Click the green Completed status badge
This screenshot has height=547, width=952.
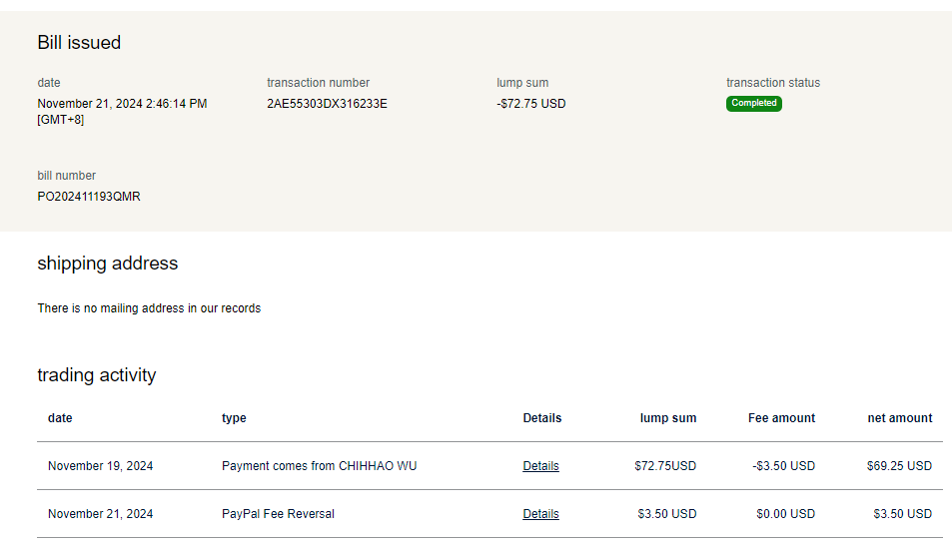point(753,103)
